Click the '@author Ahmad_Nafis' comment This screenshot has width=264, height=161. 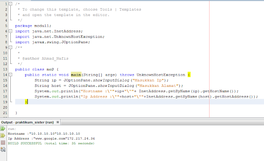click(x=45, y=58)
